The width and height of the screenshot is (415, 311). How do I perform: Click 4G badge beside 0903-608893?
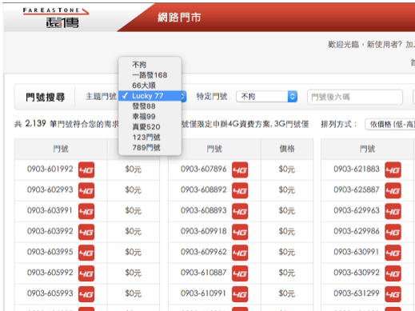(240, 211)
